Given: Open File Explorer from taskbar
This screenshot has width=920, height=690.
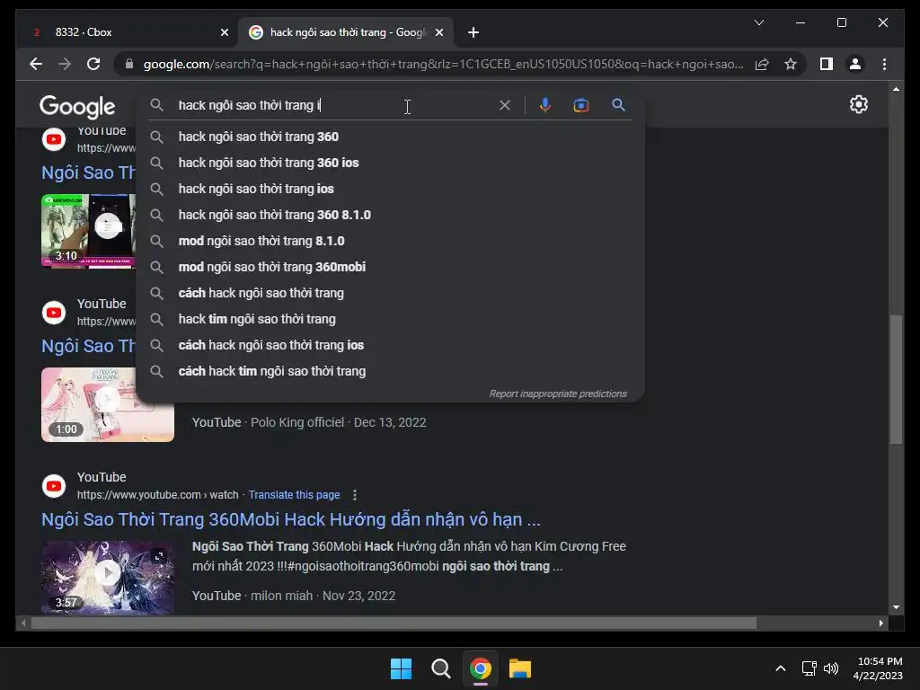Looking at the screenshot, I should coord(520,668).
